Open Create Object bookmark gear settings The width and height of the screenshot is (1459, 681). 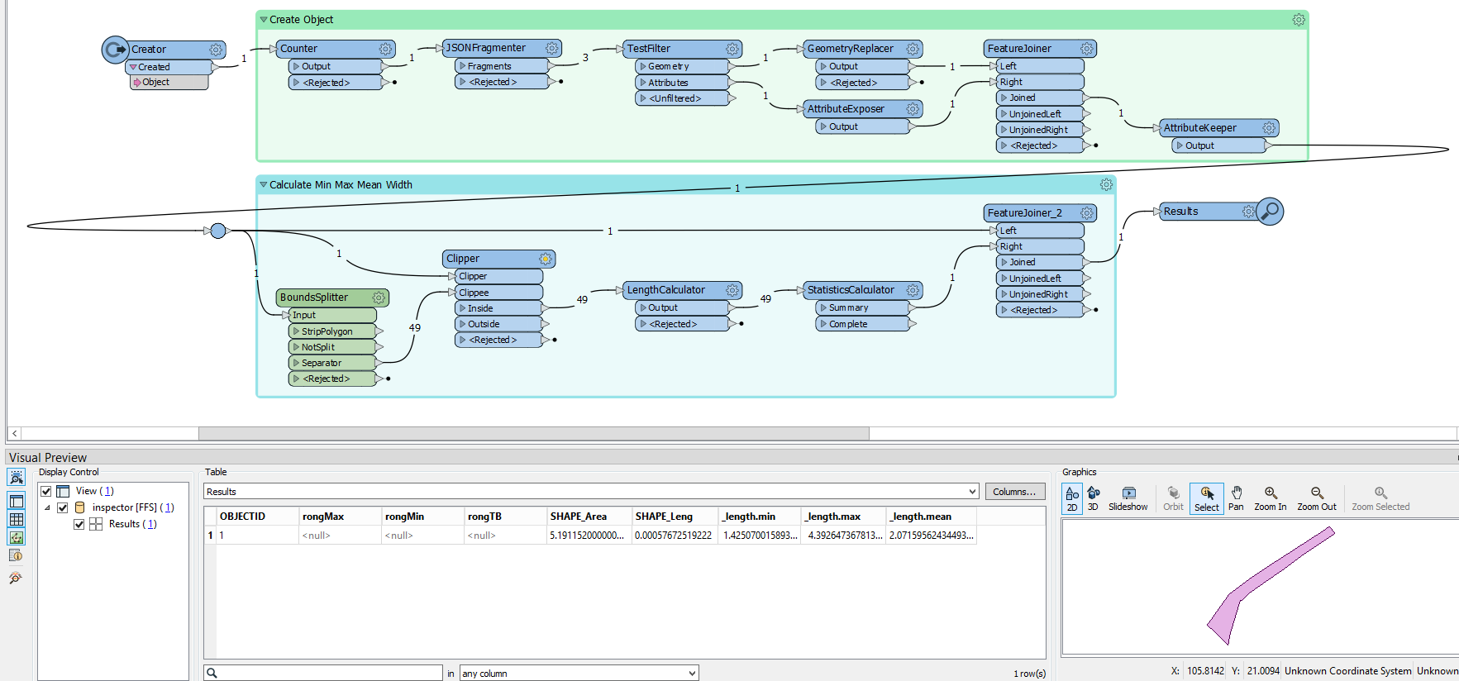(1299, 20)
